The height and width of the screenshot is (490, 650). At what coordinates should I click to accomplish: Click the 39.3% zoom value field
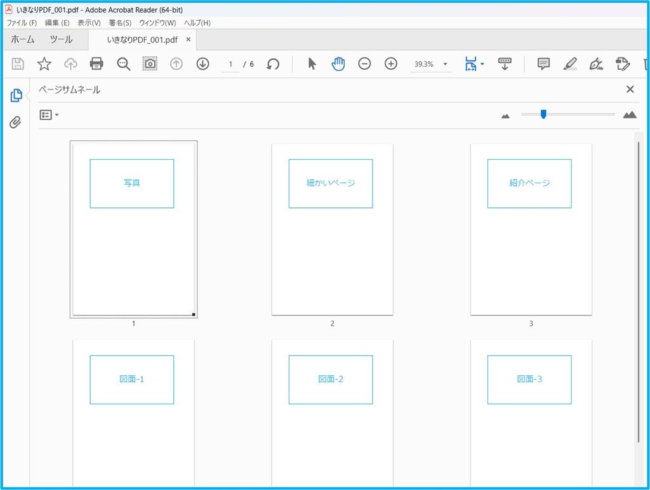click(x=424, y=64)
